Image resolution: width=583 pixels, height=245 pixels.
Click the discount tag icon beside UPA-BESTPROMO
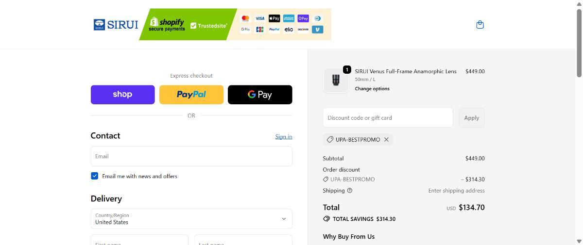pyautogui.click(x=330, y=140)
